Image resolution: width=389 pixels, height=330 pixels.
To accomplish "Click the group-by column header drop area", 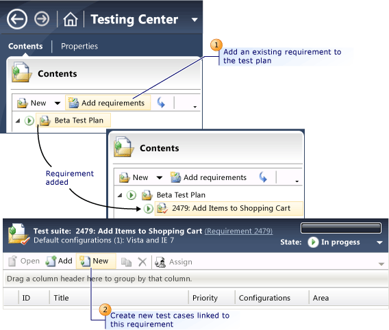I will click(x=195, y=279).
